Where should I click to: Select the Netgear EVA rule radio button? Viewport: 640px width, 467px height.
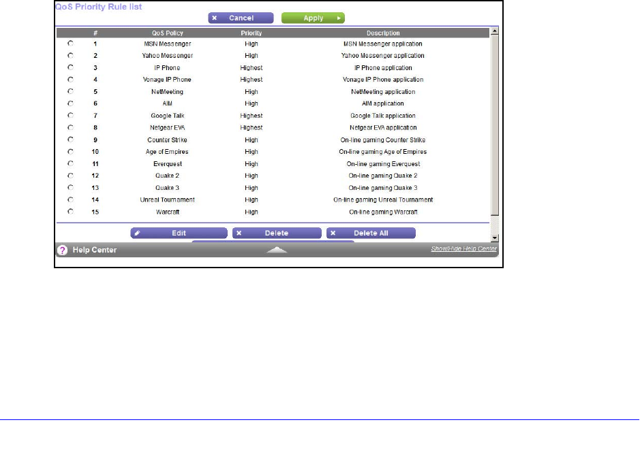click(71, 127)
